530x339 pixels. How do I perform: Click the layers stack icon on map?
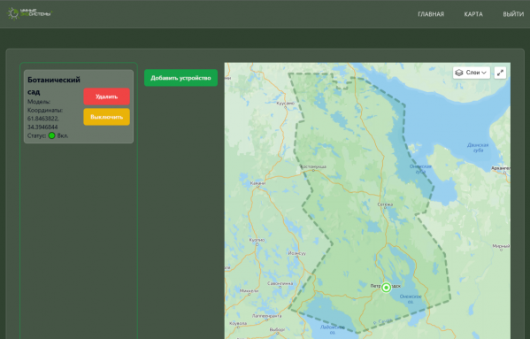[459, 73]
